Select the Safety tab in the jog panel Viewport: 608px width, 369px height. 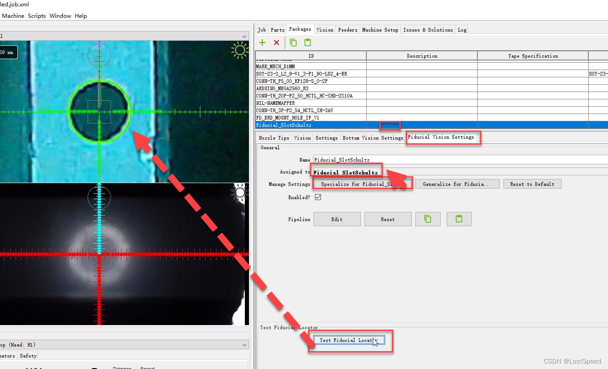(x=28, y=356)
